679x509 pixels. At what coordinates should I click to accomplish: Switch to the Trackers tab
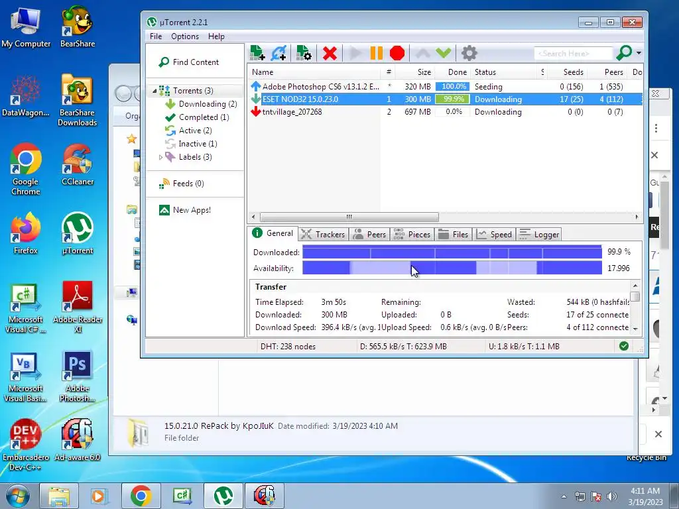click(323, 234)
